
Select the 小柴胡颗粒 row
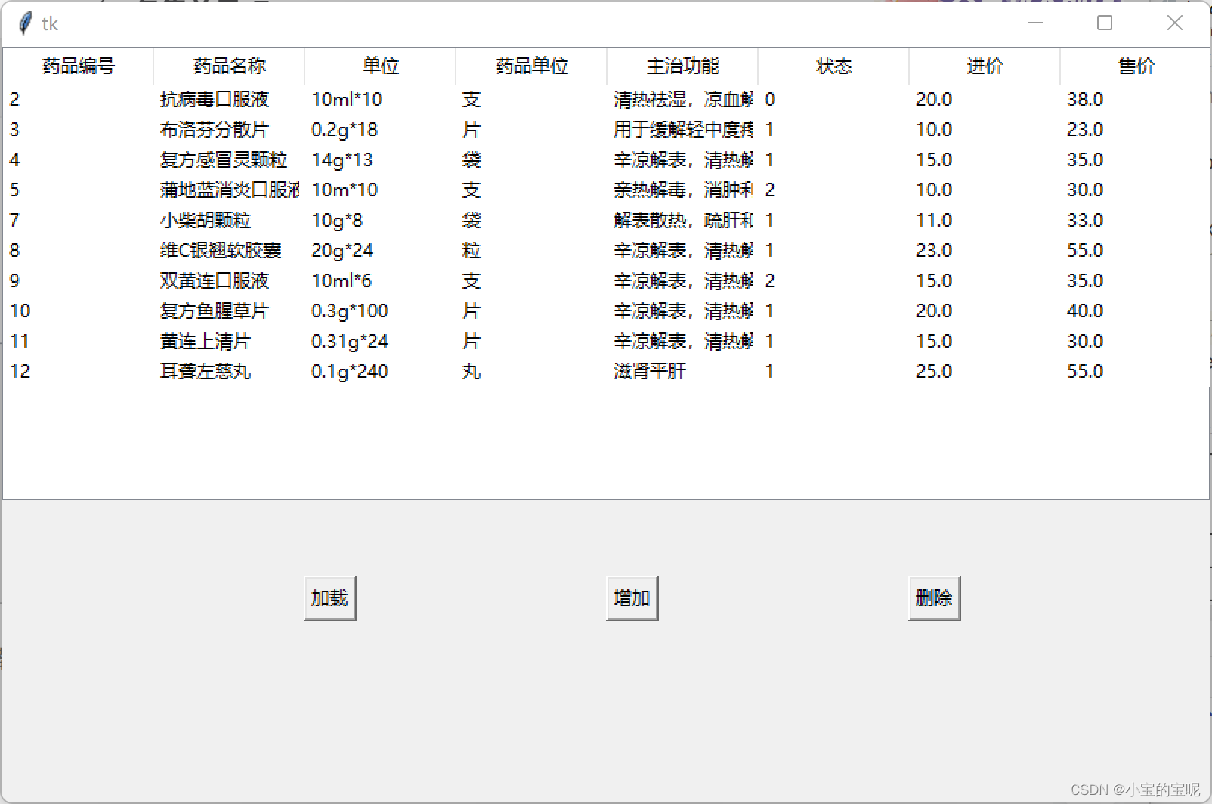click(606, 220)
